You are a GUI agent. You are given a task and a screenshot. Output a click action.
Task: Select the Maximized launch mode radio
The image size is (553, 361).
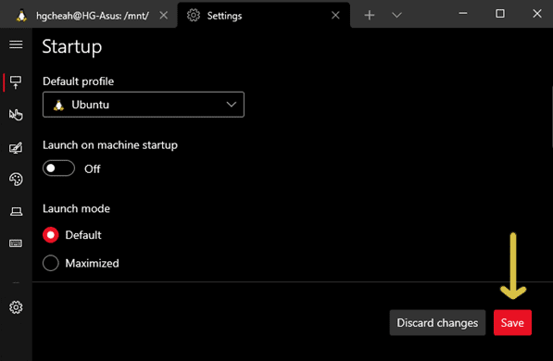51,263
